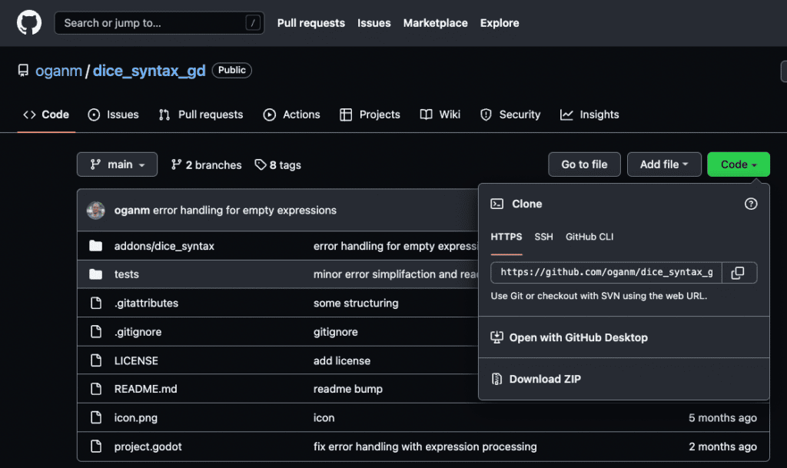Click the project.godot file icon
Viewport: 787px width, 468px height.
pyautogui.click(x=96, y=446)
